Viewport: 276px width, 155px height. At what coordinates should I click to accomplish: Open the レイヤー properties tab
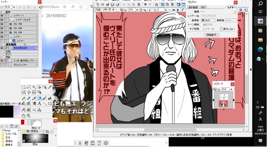tap(231, 7)
